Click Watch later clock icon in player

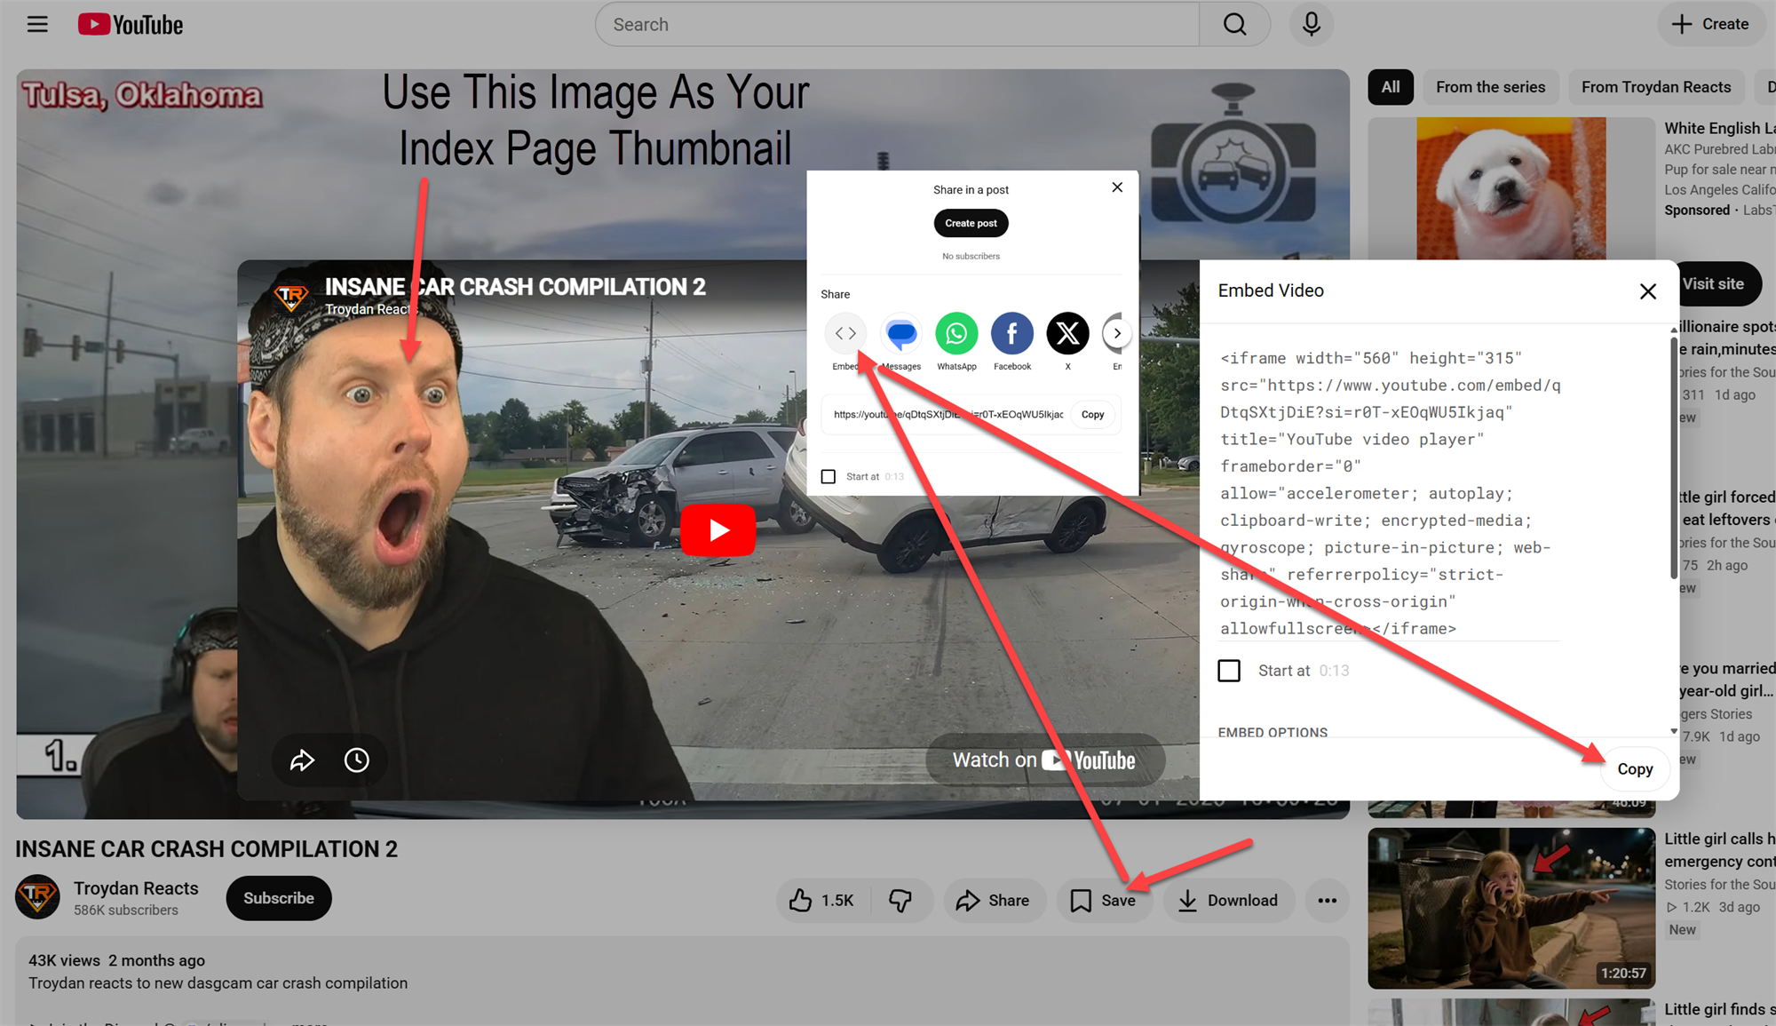pyautogui.click(x=357, y=760)
